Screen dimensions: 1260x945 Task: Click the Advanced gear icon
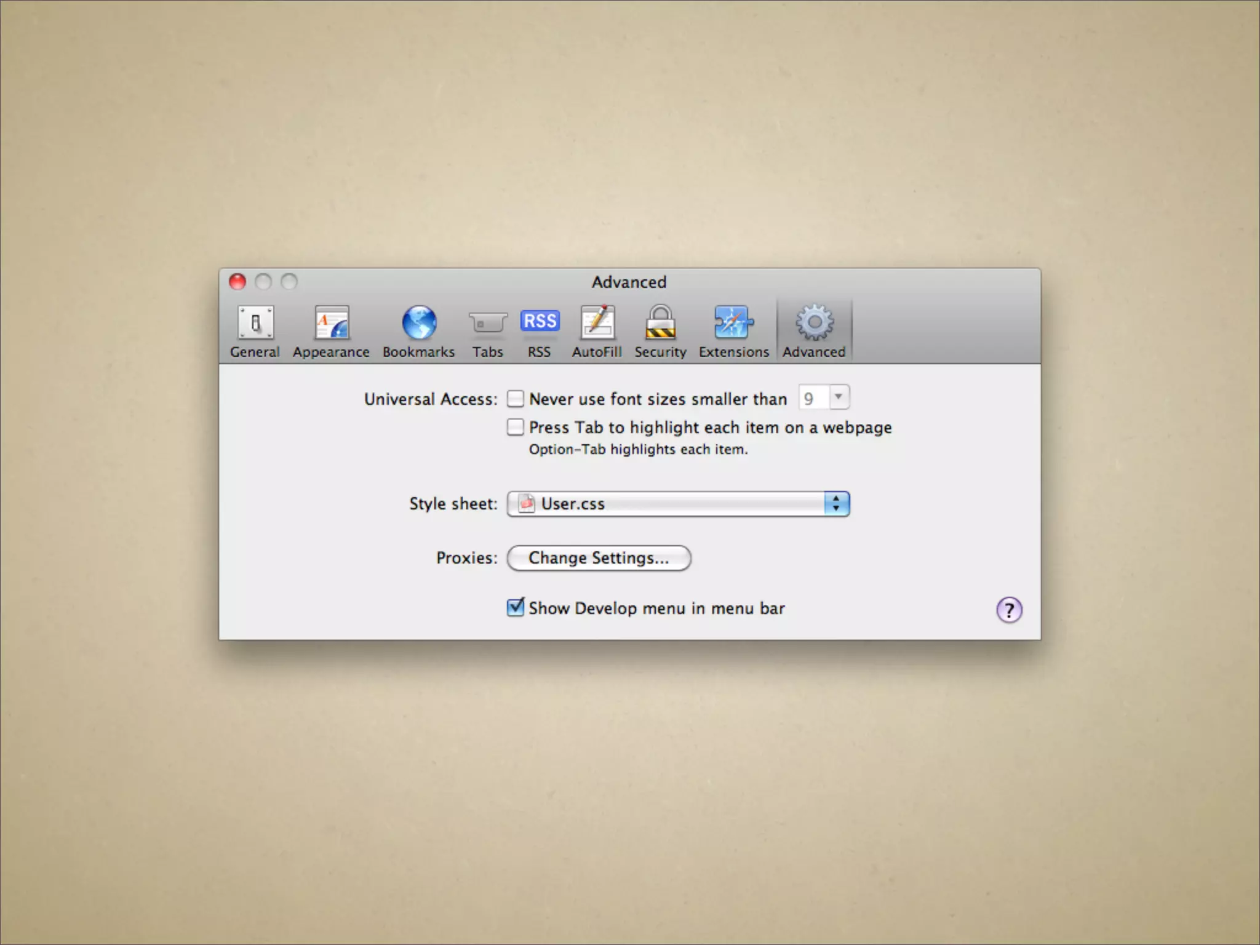pos(814,322)
